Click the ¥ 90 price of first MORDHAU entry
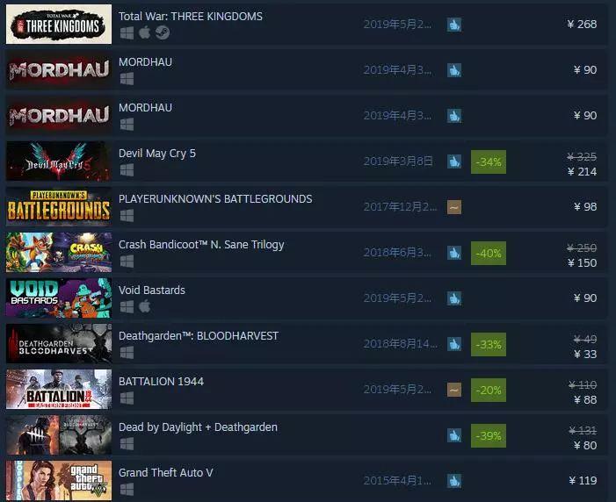This screenshot has width=616, height=502. (585, 70)
